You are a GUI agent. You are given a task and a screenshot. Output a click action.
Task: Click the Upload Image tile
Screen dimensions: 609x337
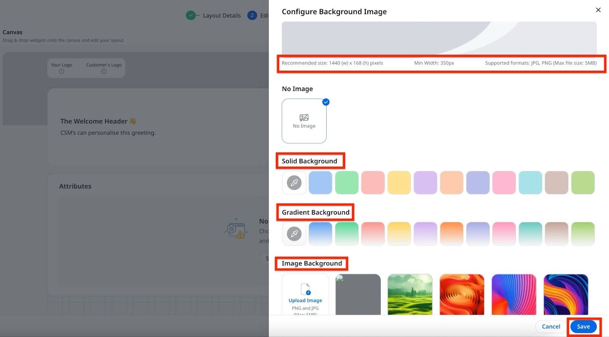pyautogui.click(x=305, y=294)
